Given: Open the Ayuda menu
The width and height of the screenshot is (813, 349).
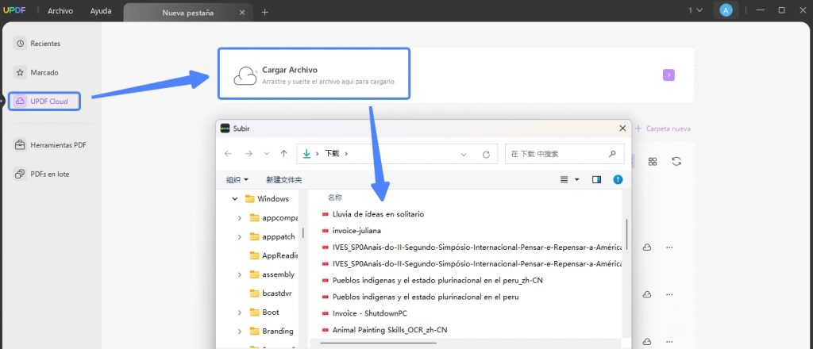Looking at the screenshot, I should (x=101, y=11).
